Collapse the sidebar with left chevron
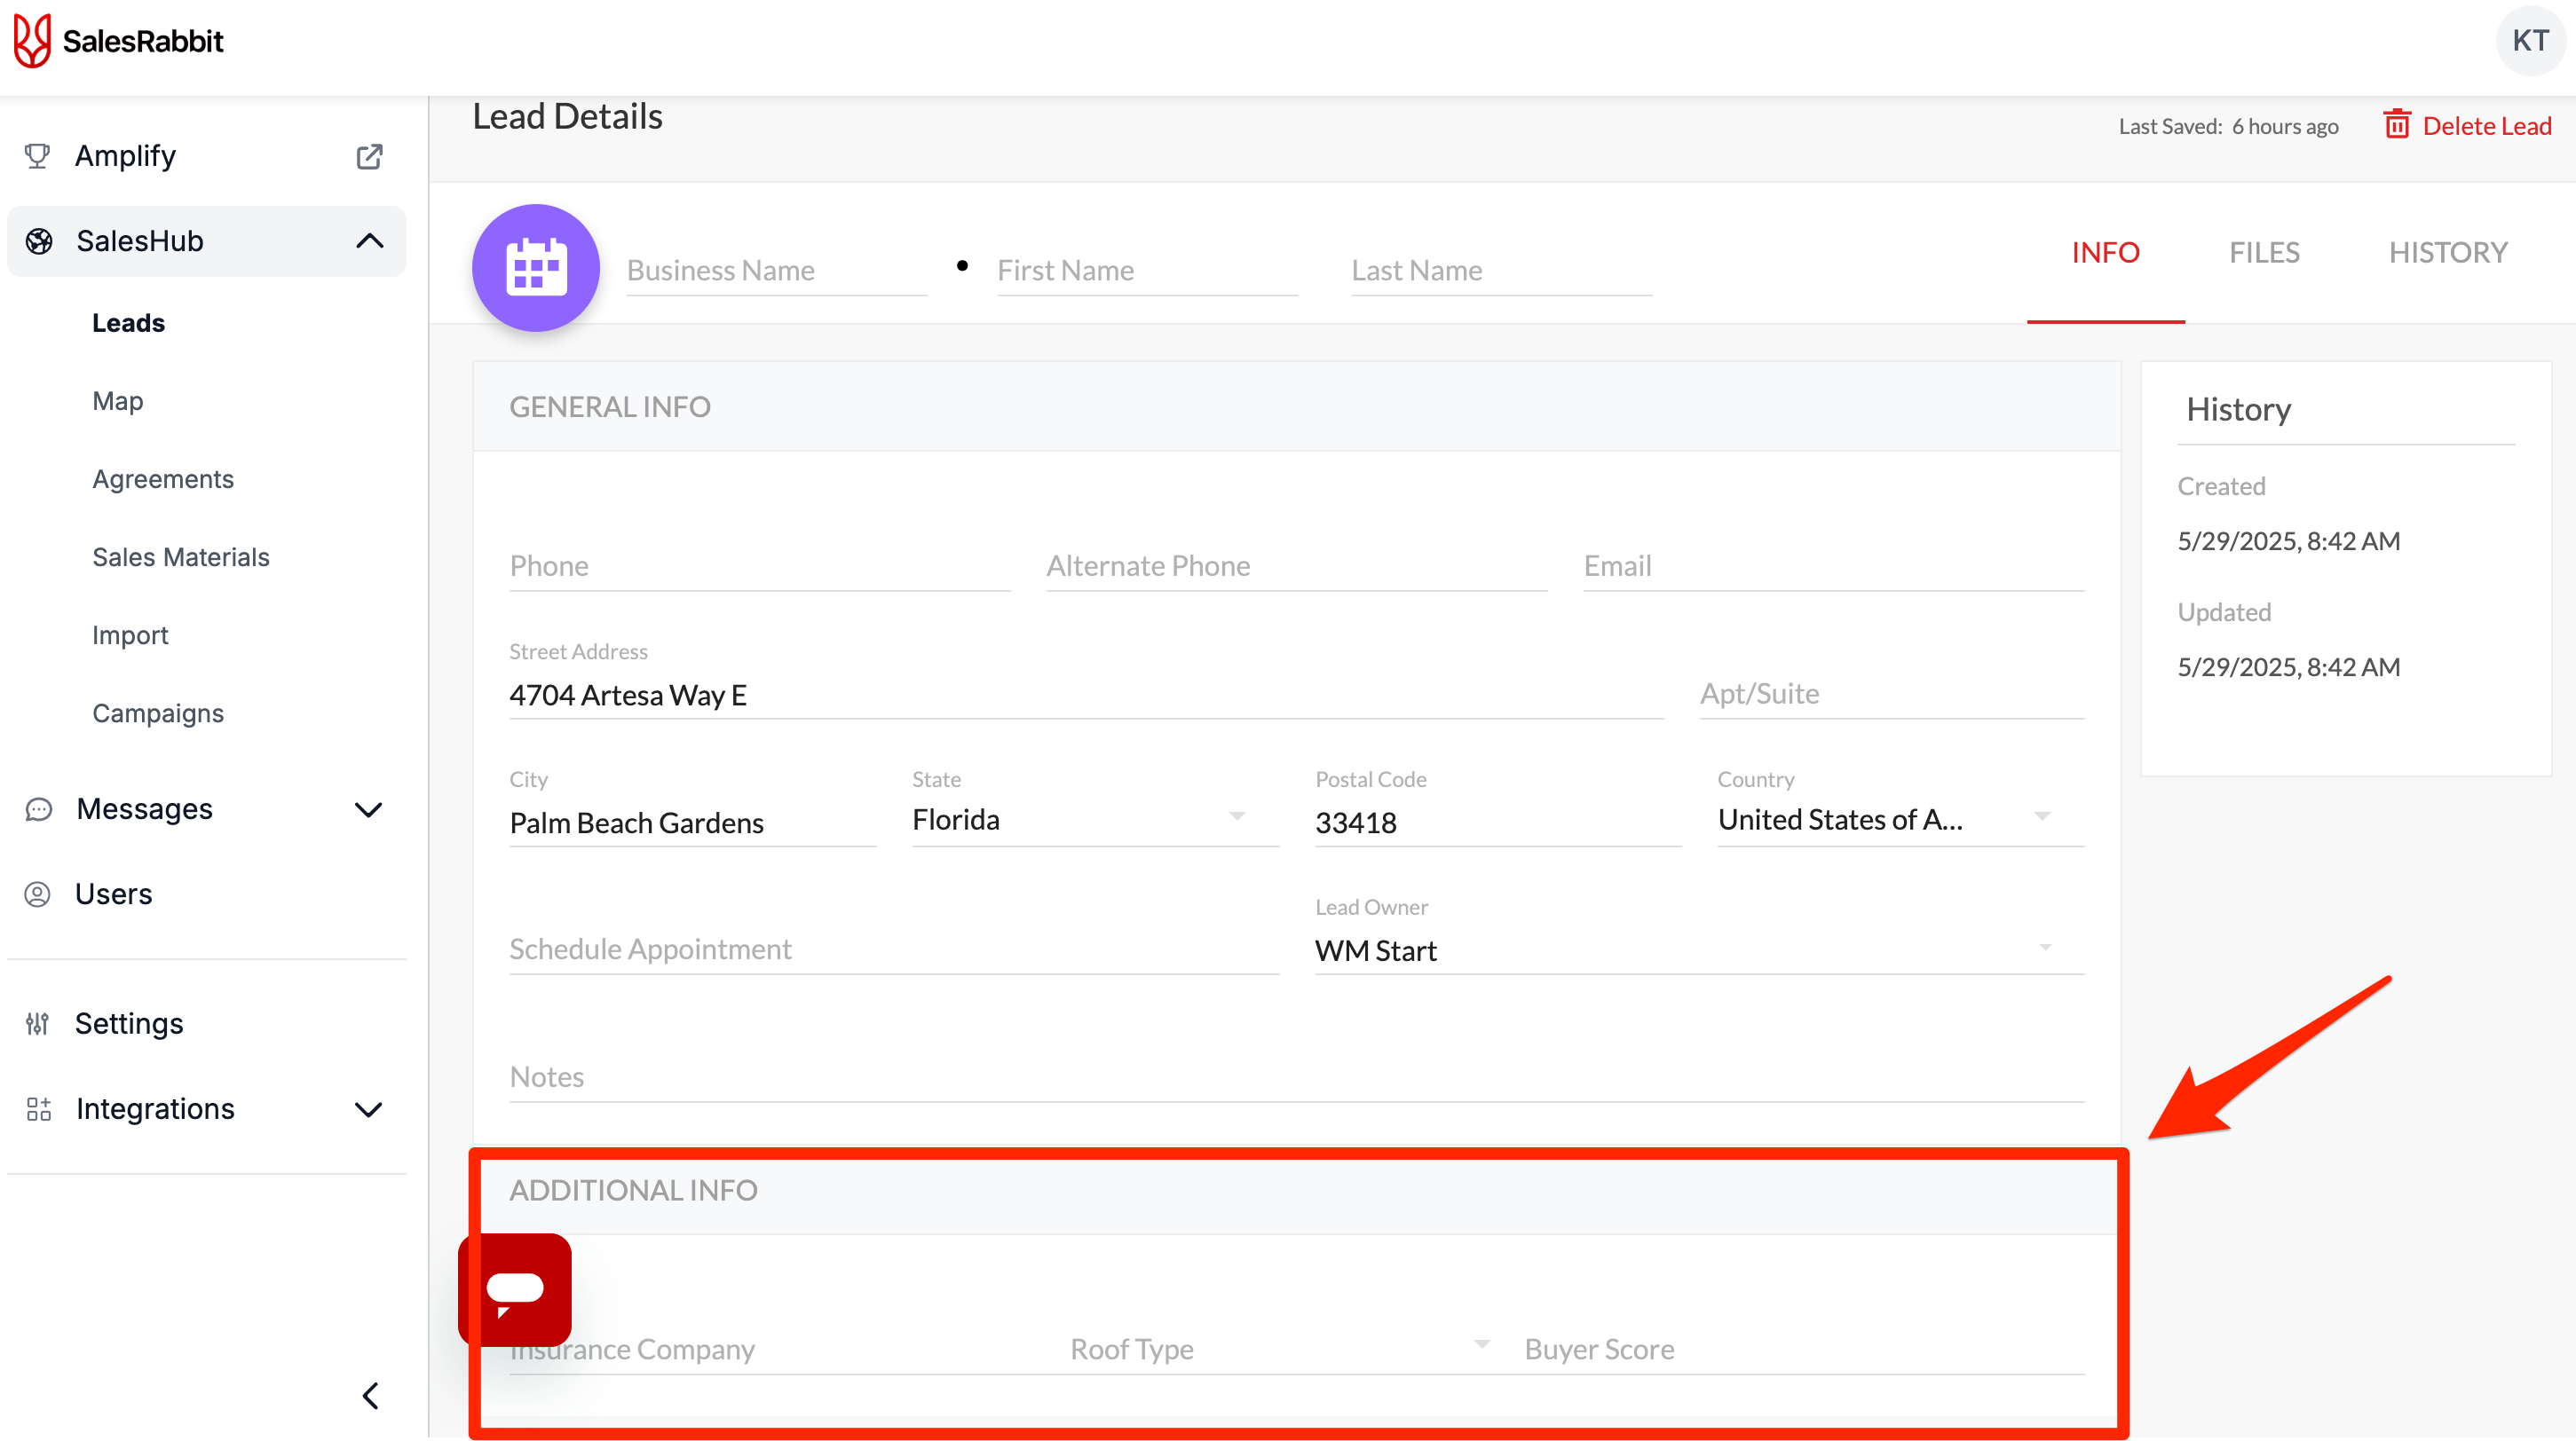 370,1395
